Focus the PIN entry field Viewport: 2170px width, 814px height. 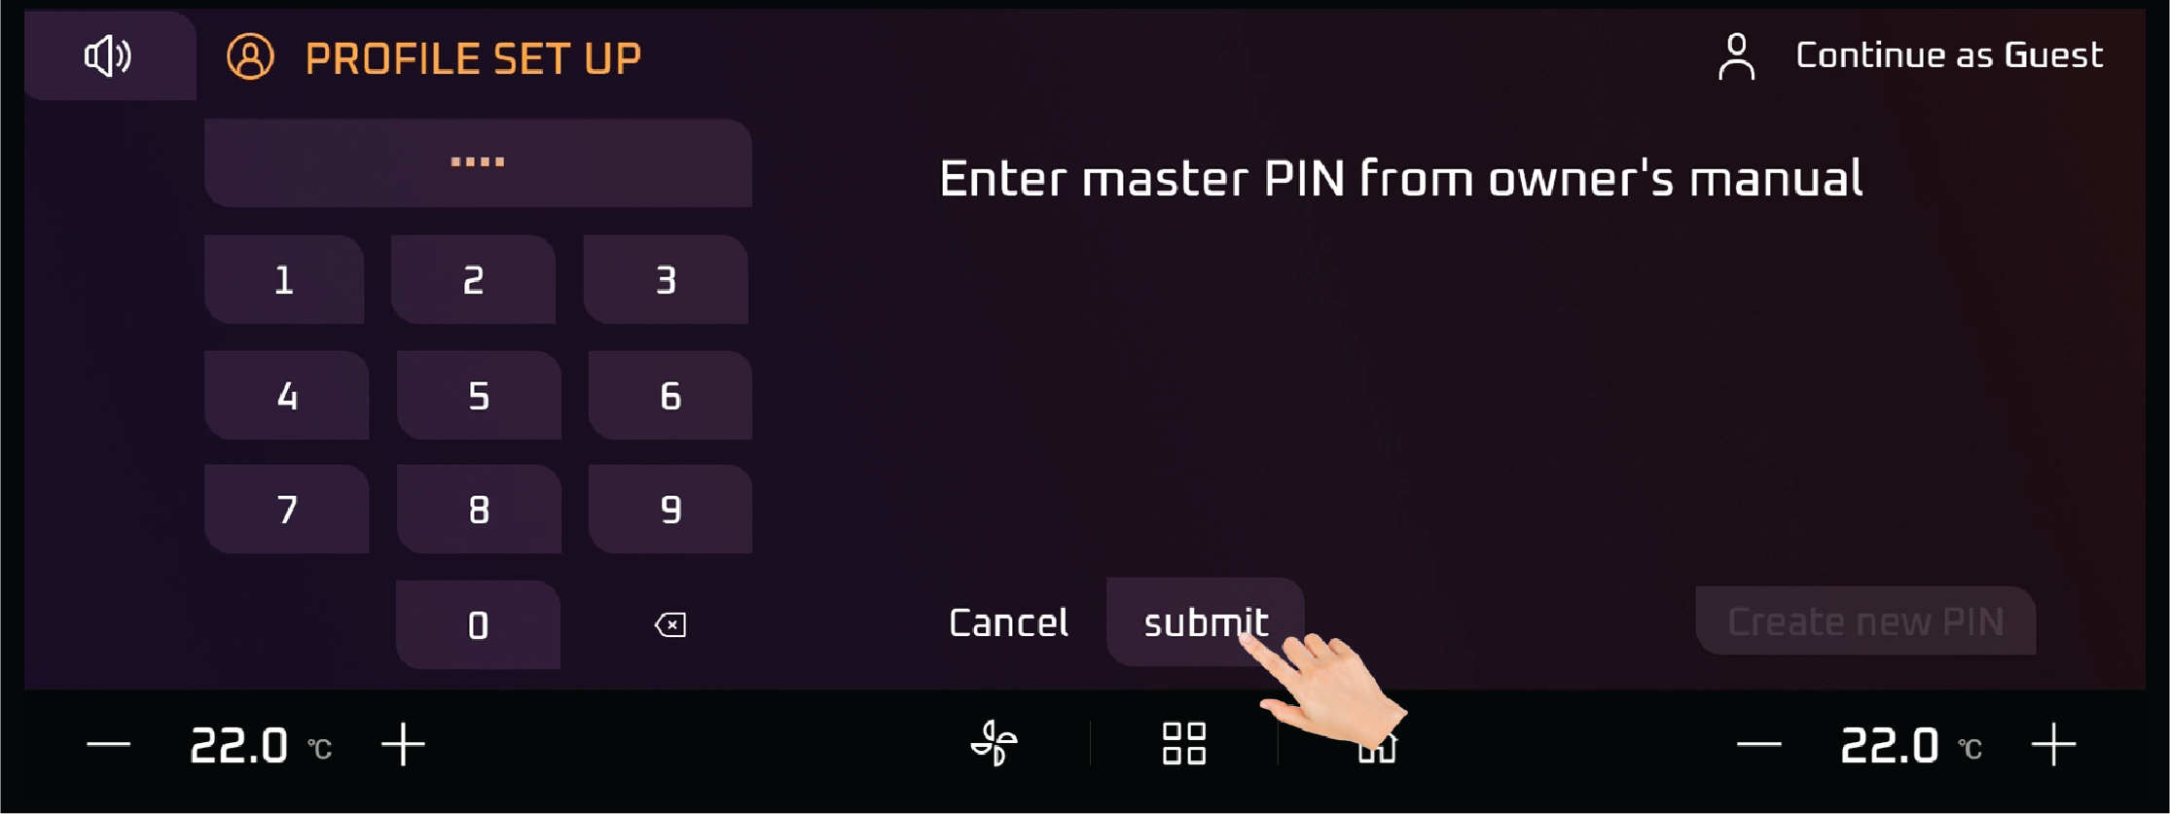click(x=478, y=162)
